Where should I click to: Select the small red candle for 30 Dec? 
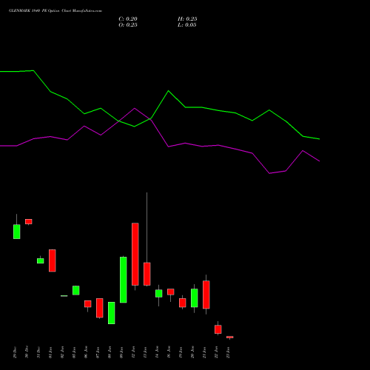[29, 221]
